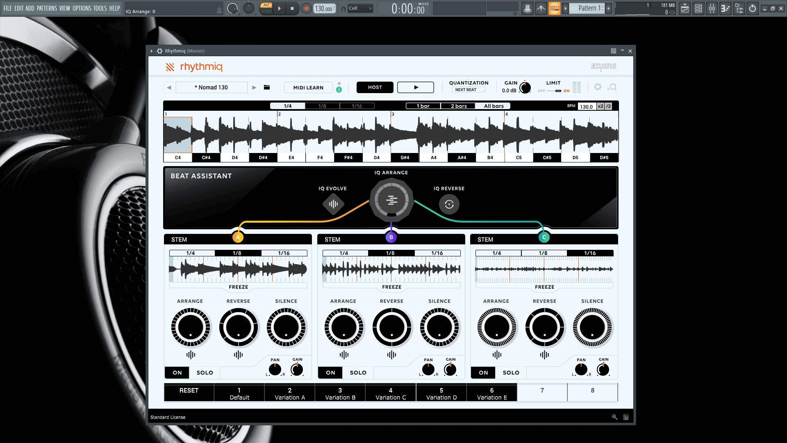Toggle FL Studio metronome icon

point(541,8)
